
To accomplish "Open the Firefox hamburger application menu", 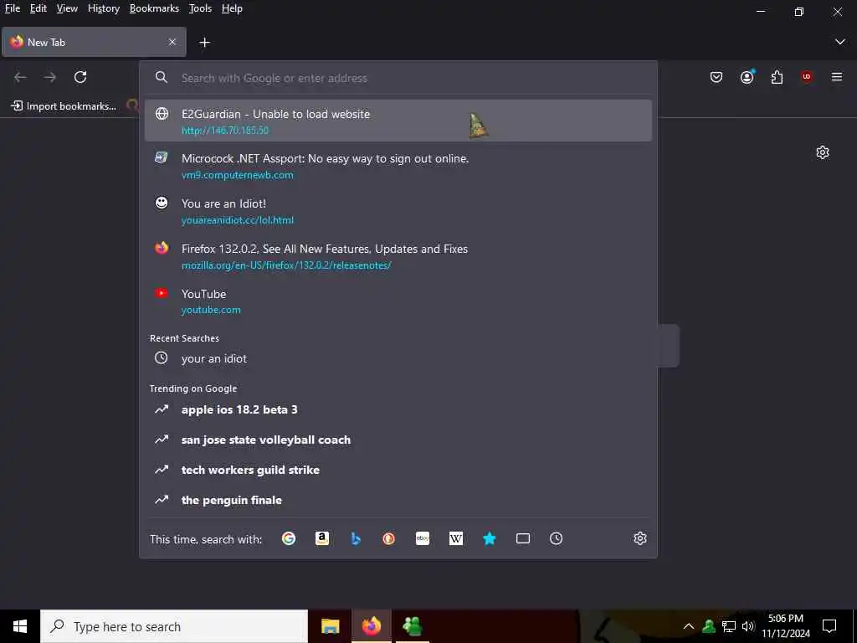I will point(837,77).
